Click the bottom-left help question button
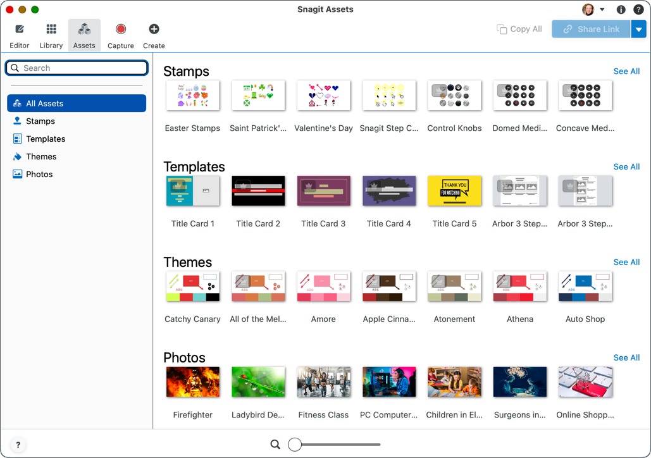 (x=18, y=445)
